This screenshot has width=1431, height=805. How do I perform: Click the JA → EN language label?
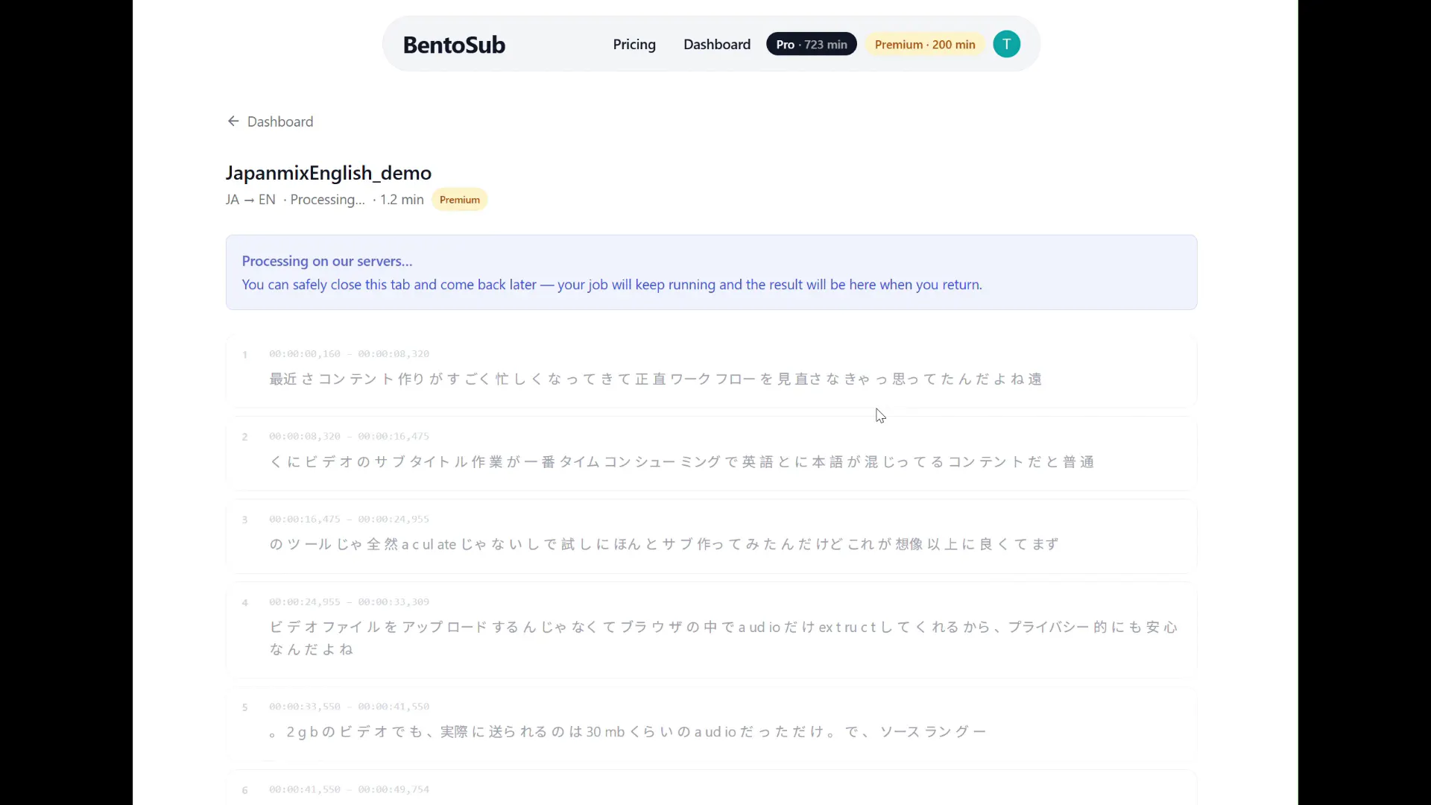[x=250, y=200]
